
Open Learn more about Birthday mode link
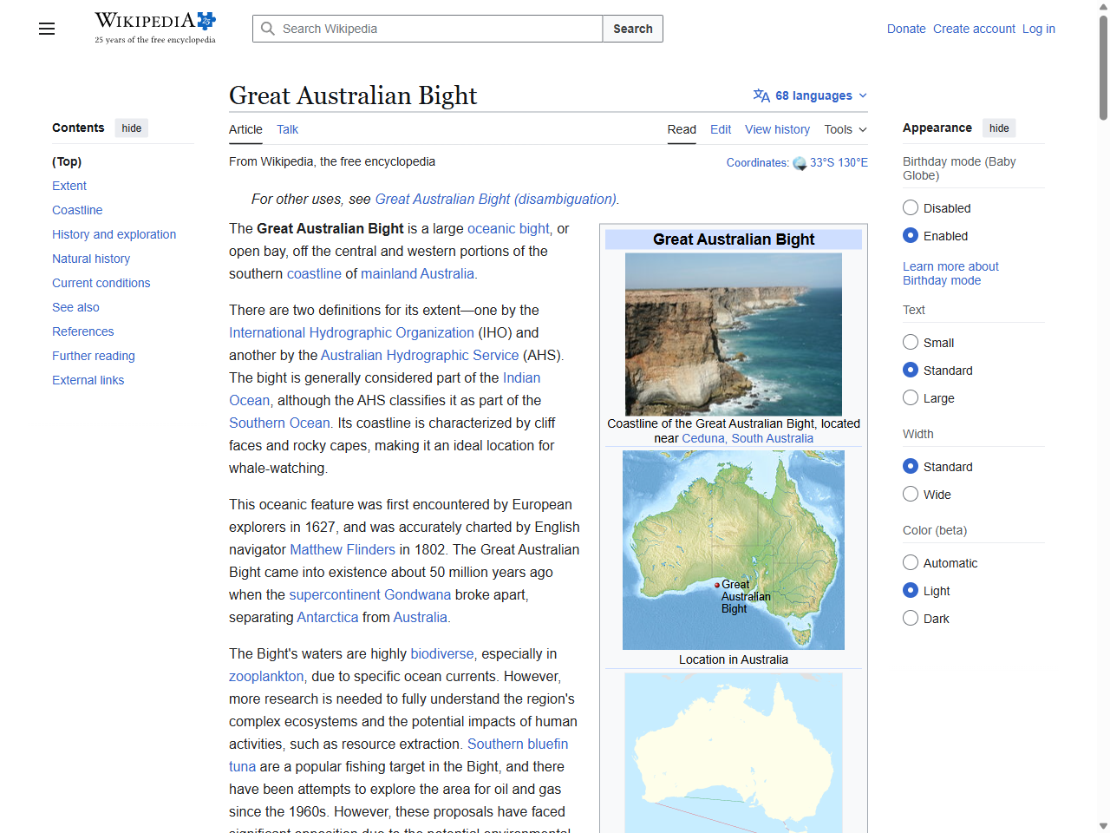[950, 273]
